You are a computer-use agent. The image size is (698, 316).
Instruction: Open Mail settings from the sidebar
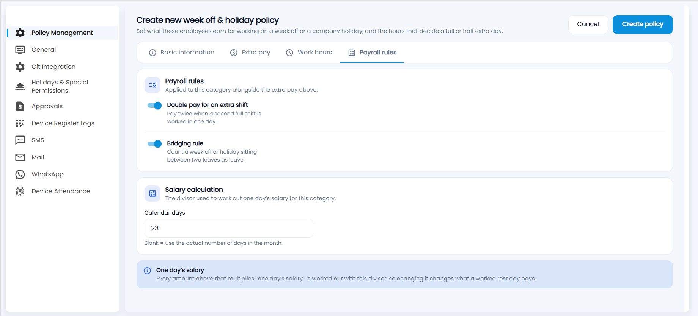coord(63,157)
